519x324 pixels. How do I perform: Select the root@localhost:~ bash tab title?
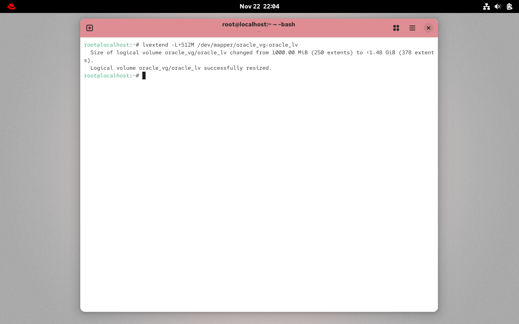point(259,24)
